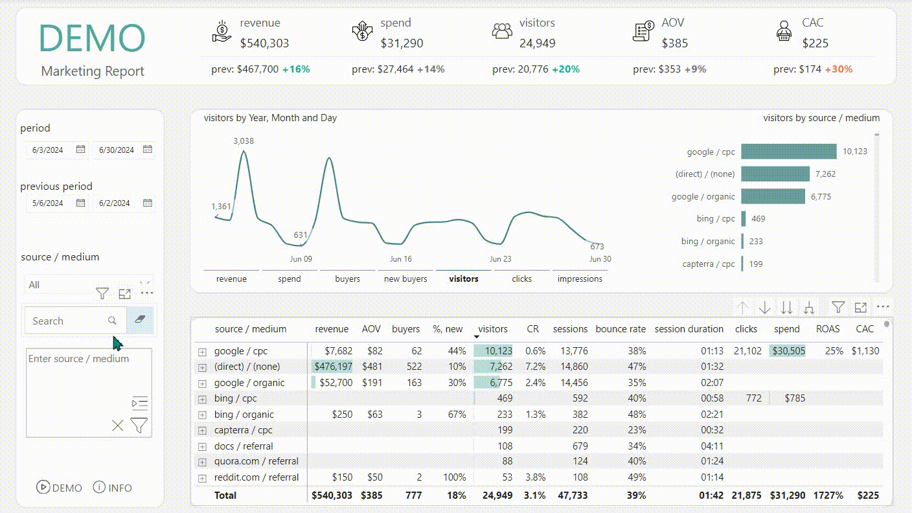912x513 pixels.
Task: Turn on drill down mode arrow
Action: [765, 308]
